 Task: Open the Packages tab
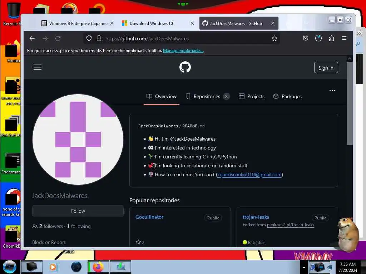(287, 96)
